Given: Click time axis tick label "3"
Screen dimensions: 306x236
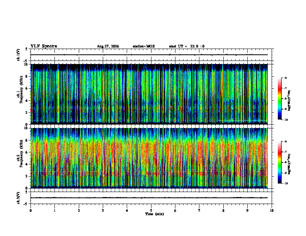Looking at the screenshot, I should coord(103,211).
